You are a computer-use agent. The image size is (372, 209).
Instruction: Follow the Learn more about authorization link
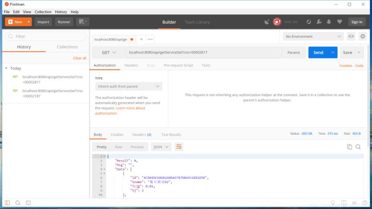point(120,111)
